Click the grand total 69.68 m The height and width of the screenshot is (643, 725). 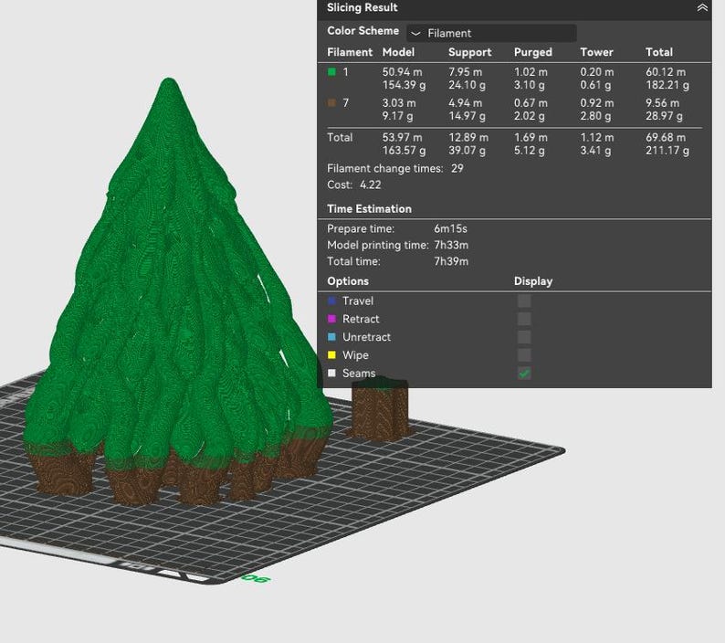[x=666, y=138]
